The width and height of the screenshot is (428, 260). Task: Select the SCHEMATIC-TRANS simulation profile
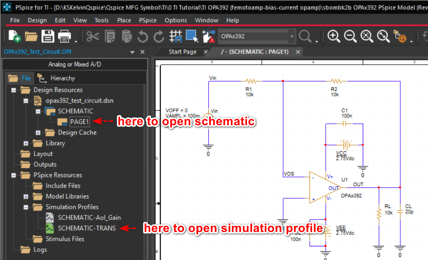pyautogui.click(x=86, y=228)
